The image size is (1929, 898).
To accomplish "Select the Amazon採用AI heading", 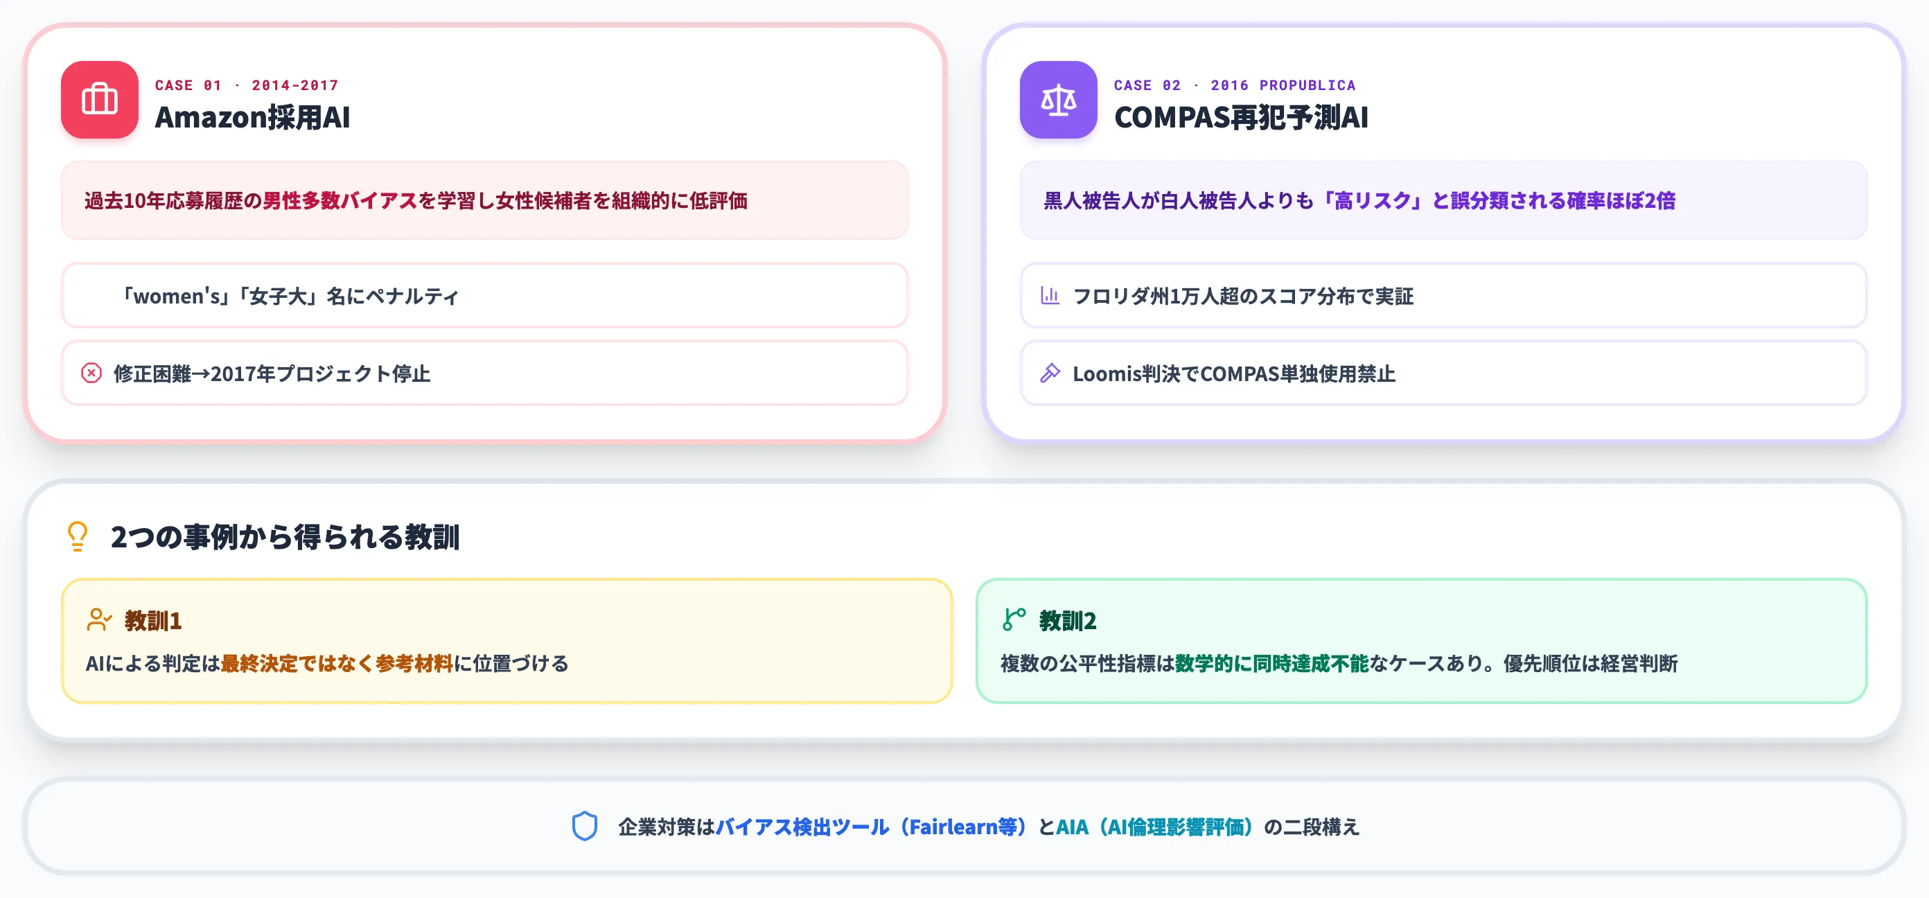I will click(252, 118).
